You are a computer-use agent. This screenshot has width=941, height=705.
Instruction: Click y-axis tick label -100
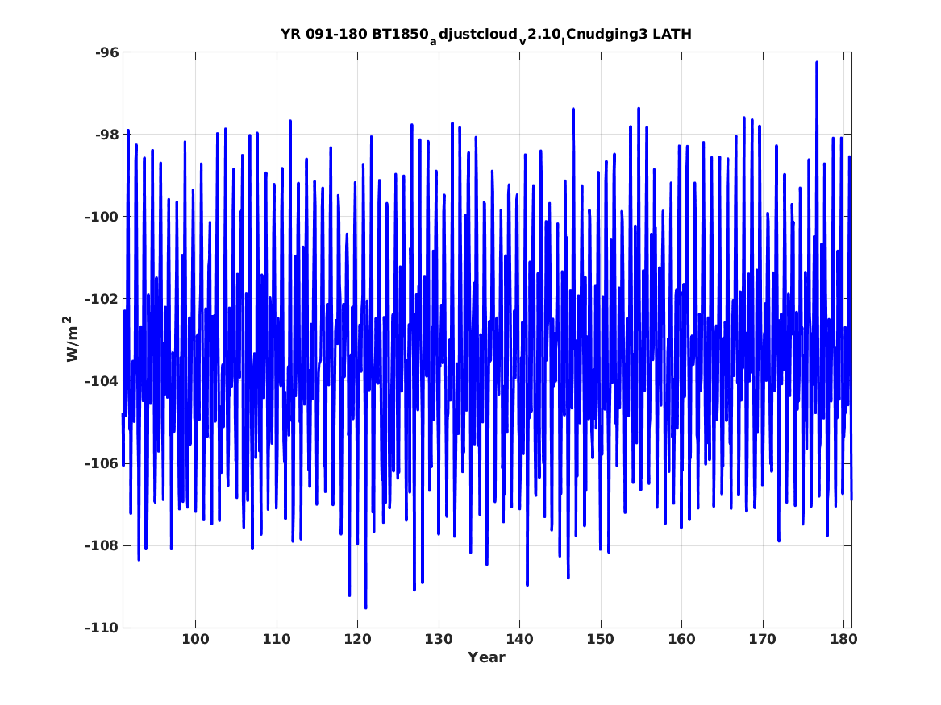pyautogui.click(x=102, y=217)
